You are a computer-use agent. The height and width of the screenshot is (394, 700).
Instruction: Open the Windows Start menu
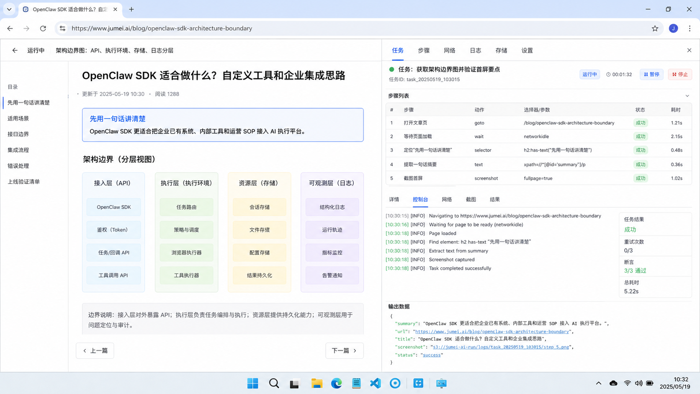click(252, 383)
